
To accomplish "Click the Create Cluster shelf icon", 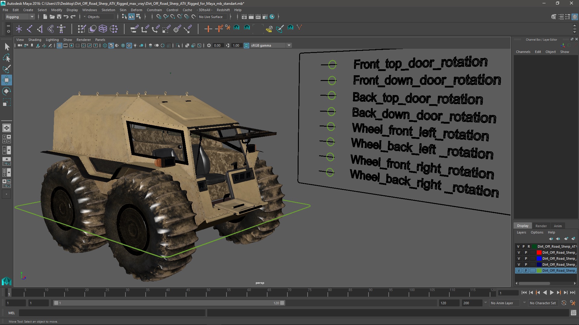I will click(114, 29).
